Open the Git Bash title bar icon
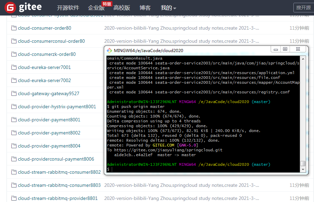Image resolution: width=314 pixels, height=202 pixels. (109, 51)
